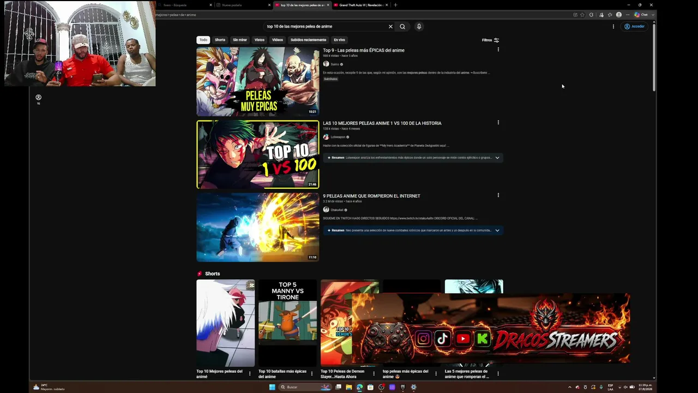Open video title 'LAS 10 MEJORES PELEAS ANIME 1 VS 100'

coord(382,123)
